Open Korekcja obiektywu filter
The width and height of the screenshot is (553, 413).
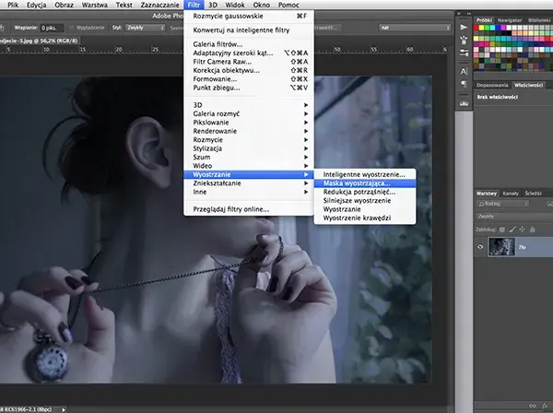coord(249,71)
